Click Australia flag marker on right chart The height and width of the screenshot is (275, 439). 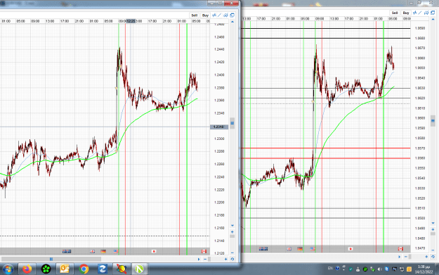click(x=263, y=249)
